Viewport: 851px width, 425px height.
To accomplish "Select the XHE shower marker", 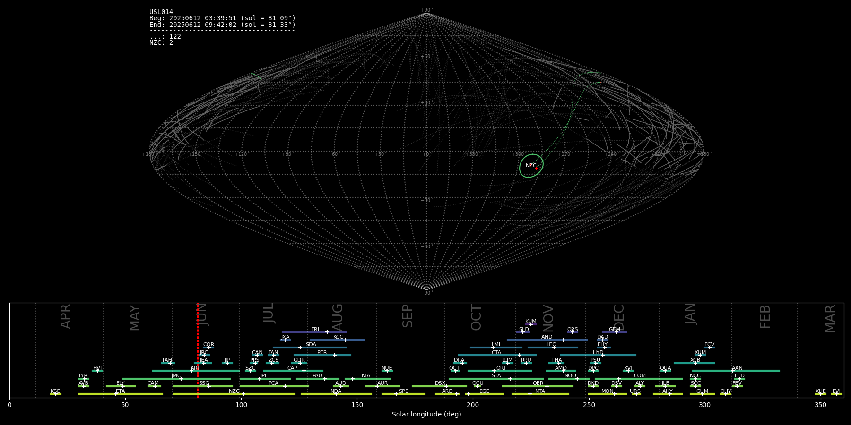I will 820,394.
